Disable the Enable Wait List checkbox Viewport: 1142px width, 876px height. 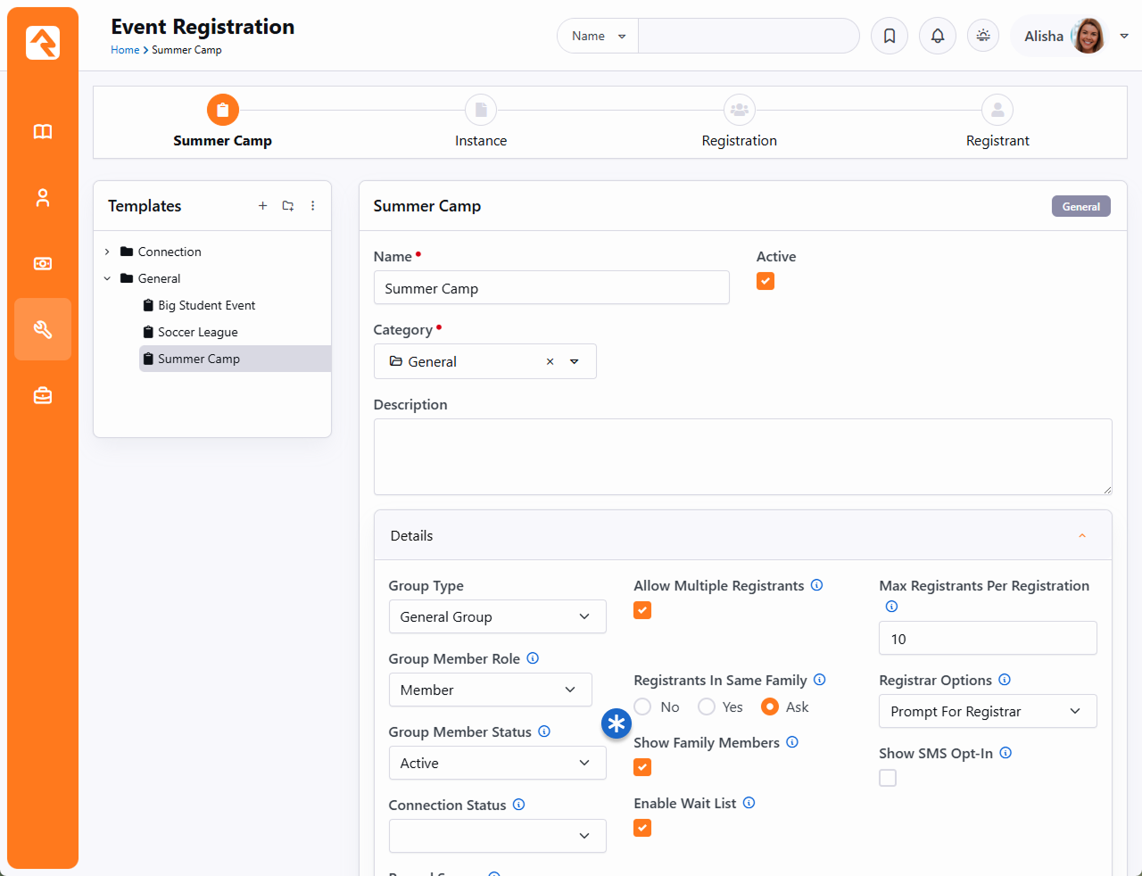pyautogui.click(x=642, y=828)
